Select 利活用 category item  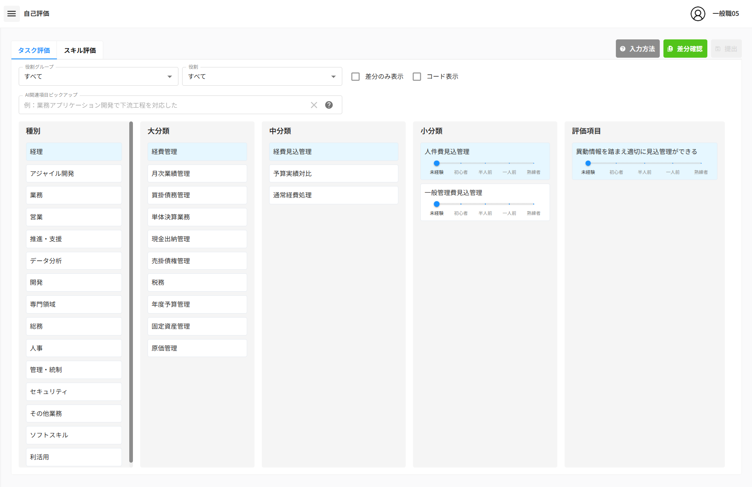(74, 457)
